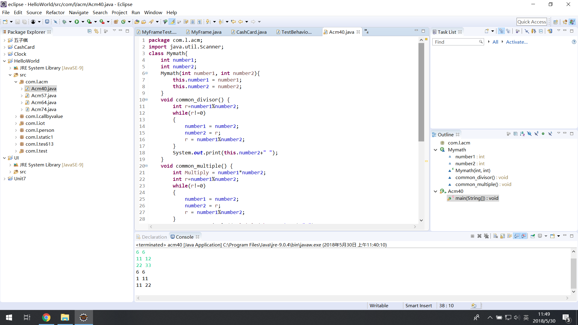This screenshot has height=325, width=578.
Task: Toggle Block Selection Mode
Action: click(193, 22)
